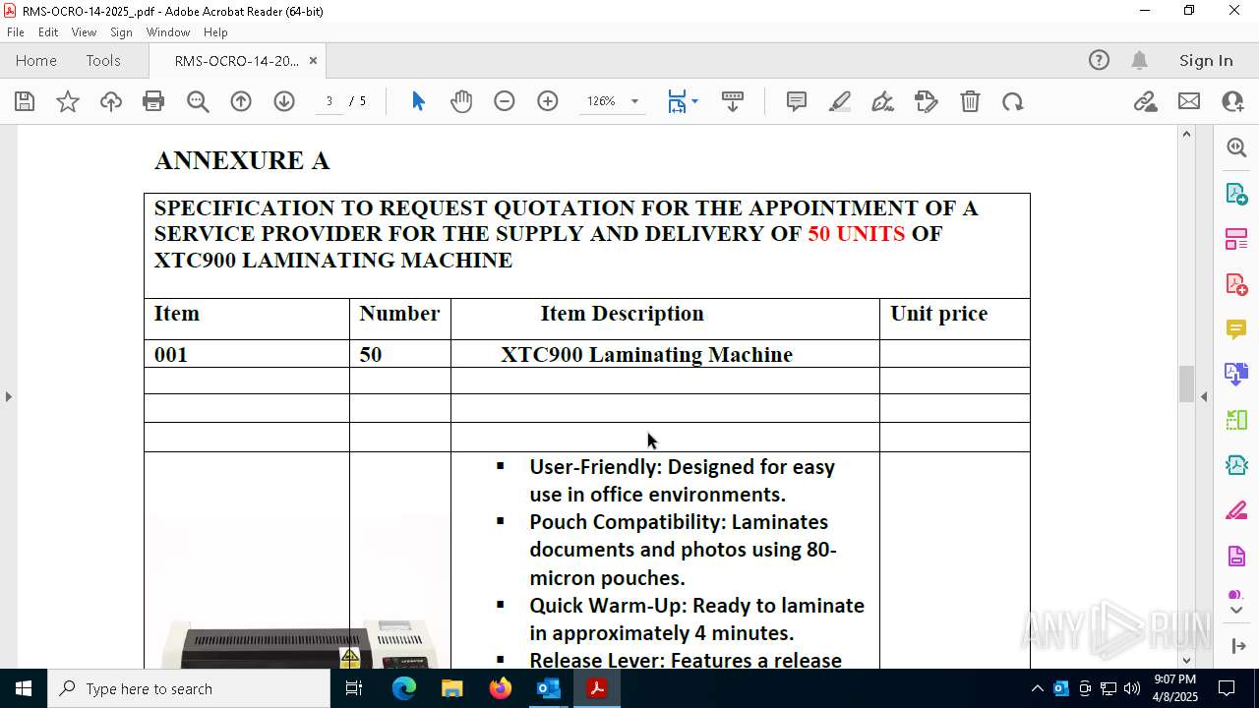Screen dimensions: 1259x708
Task: Collapse the right tools pane
Action: 1205,396
